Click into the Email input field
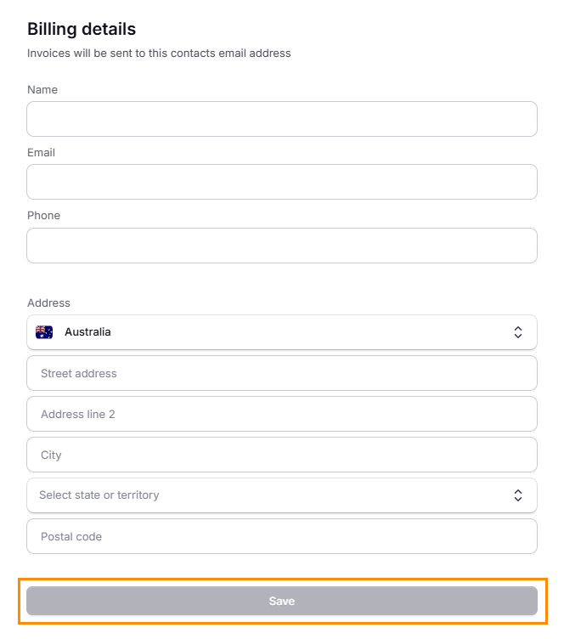This screenshot has height=639, width=564. point(282,182)
